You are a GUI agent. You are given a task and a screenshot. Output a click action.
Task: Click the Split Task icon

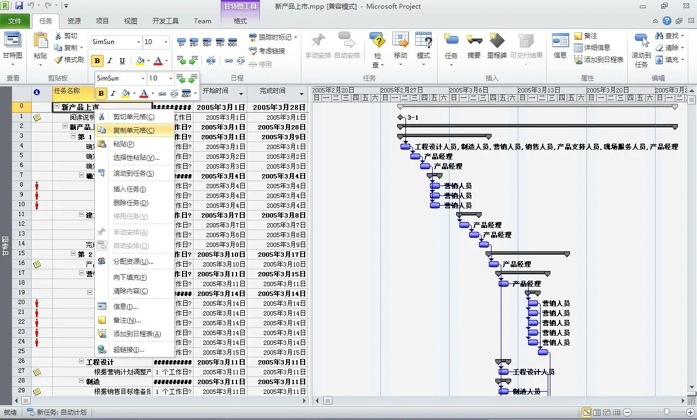coord(210,60)
